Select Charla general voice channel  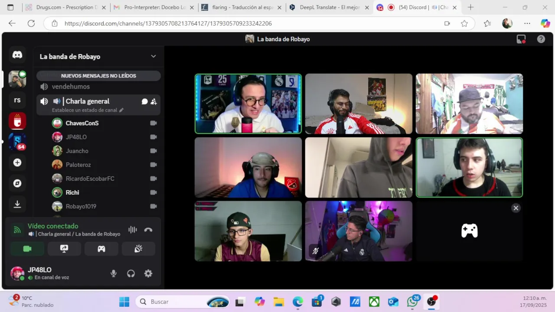tap(88, 101)
